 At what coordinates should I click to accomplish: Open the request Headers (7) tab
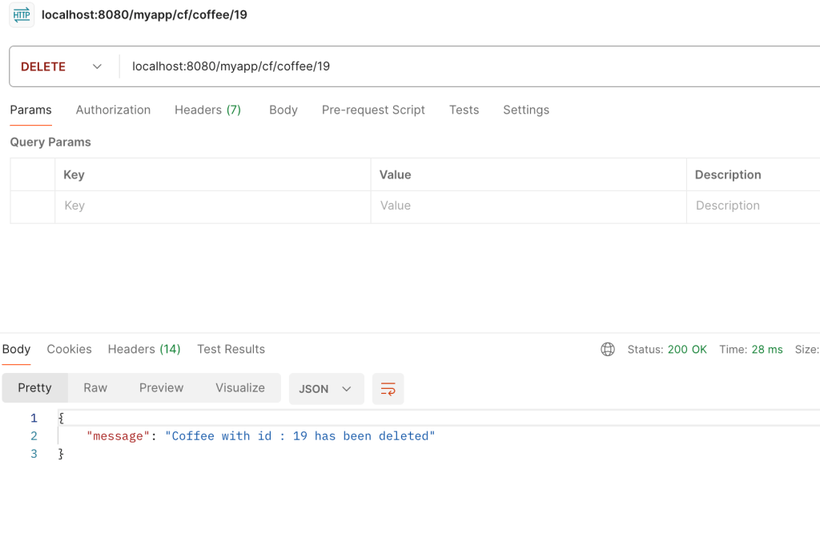pos(207,110)
